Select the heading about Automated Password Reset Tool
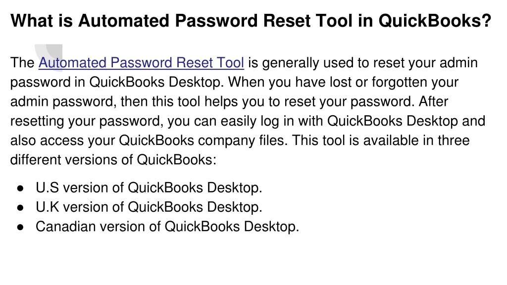This screenshot has width=507, height=285. (251, 21)
